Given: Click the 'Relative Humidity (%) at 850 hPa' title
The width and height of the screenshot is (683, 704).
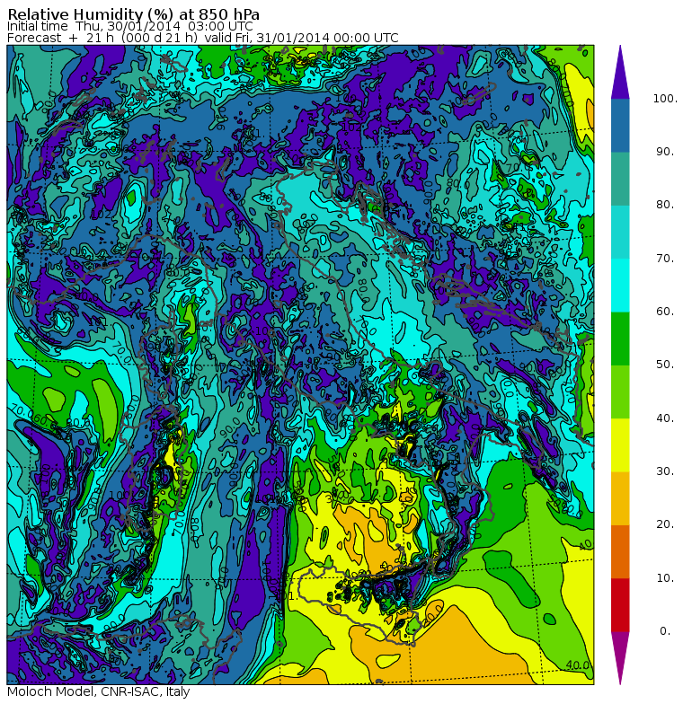Looking at the screenshot, I should (133, 14).
